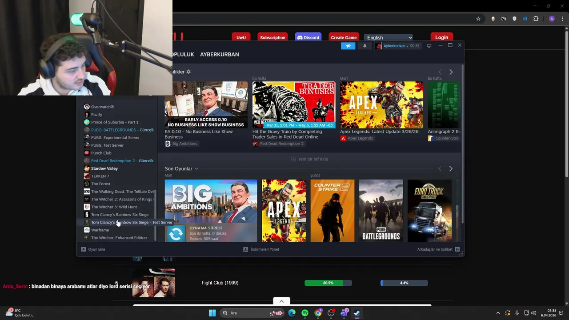Open Red Dead Trader Bonuses news image
This screenshot has height=320, width=569.
[x=294, y=105]
